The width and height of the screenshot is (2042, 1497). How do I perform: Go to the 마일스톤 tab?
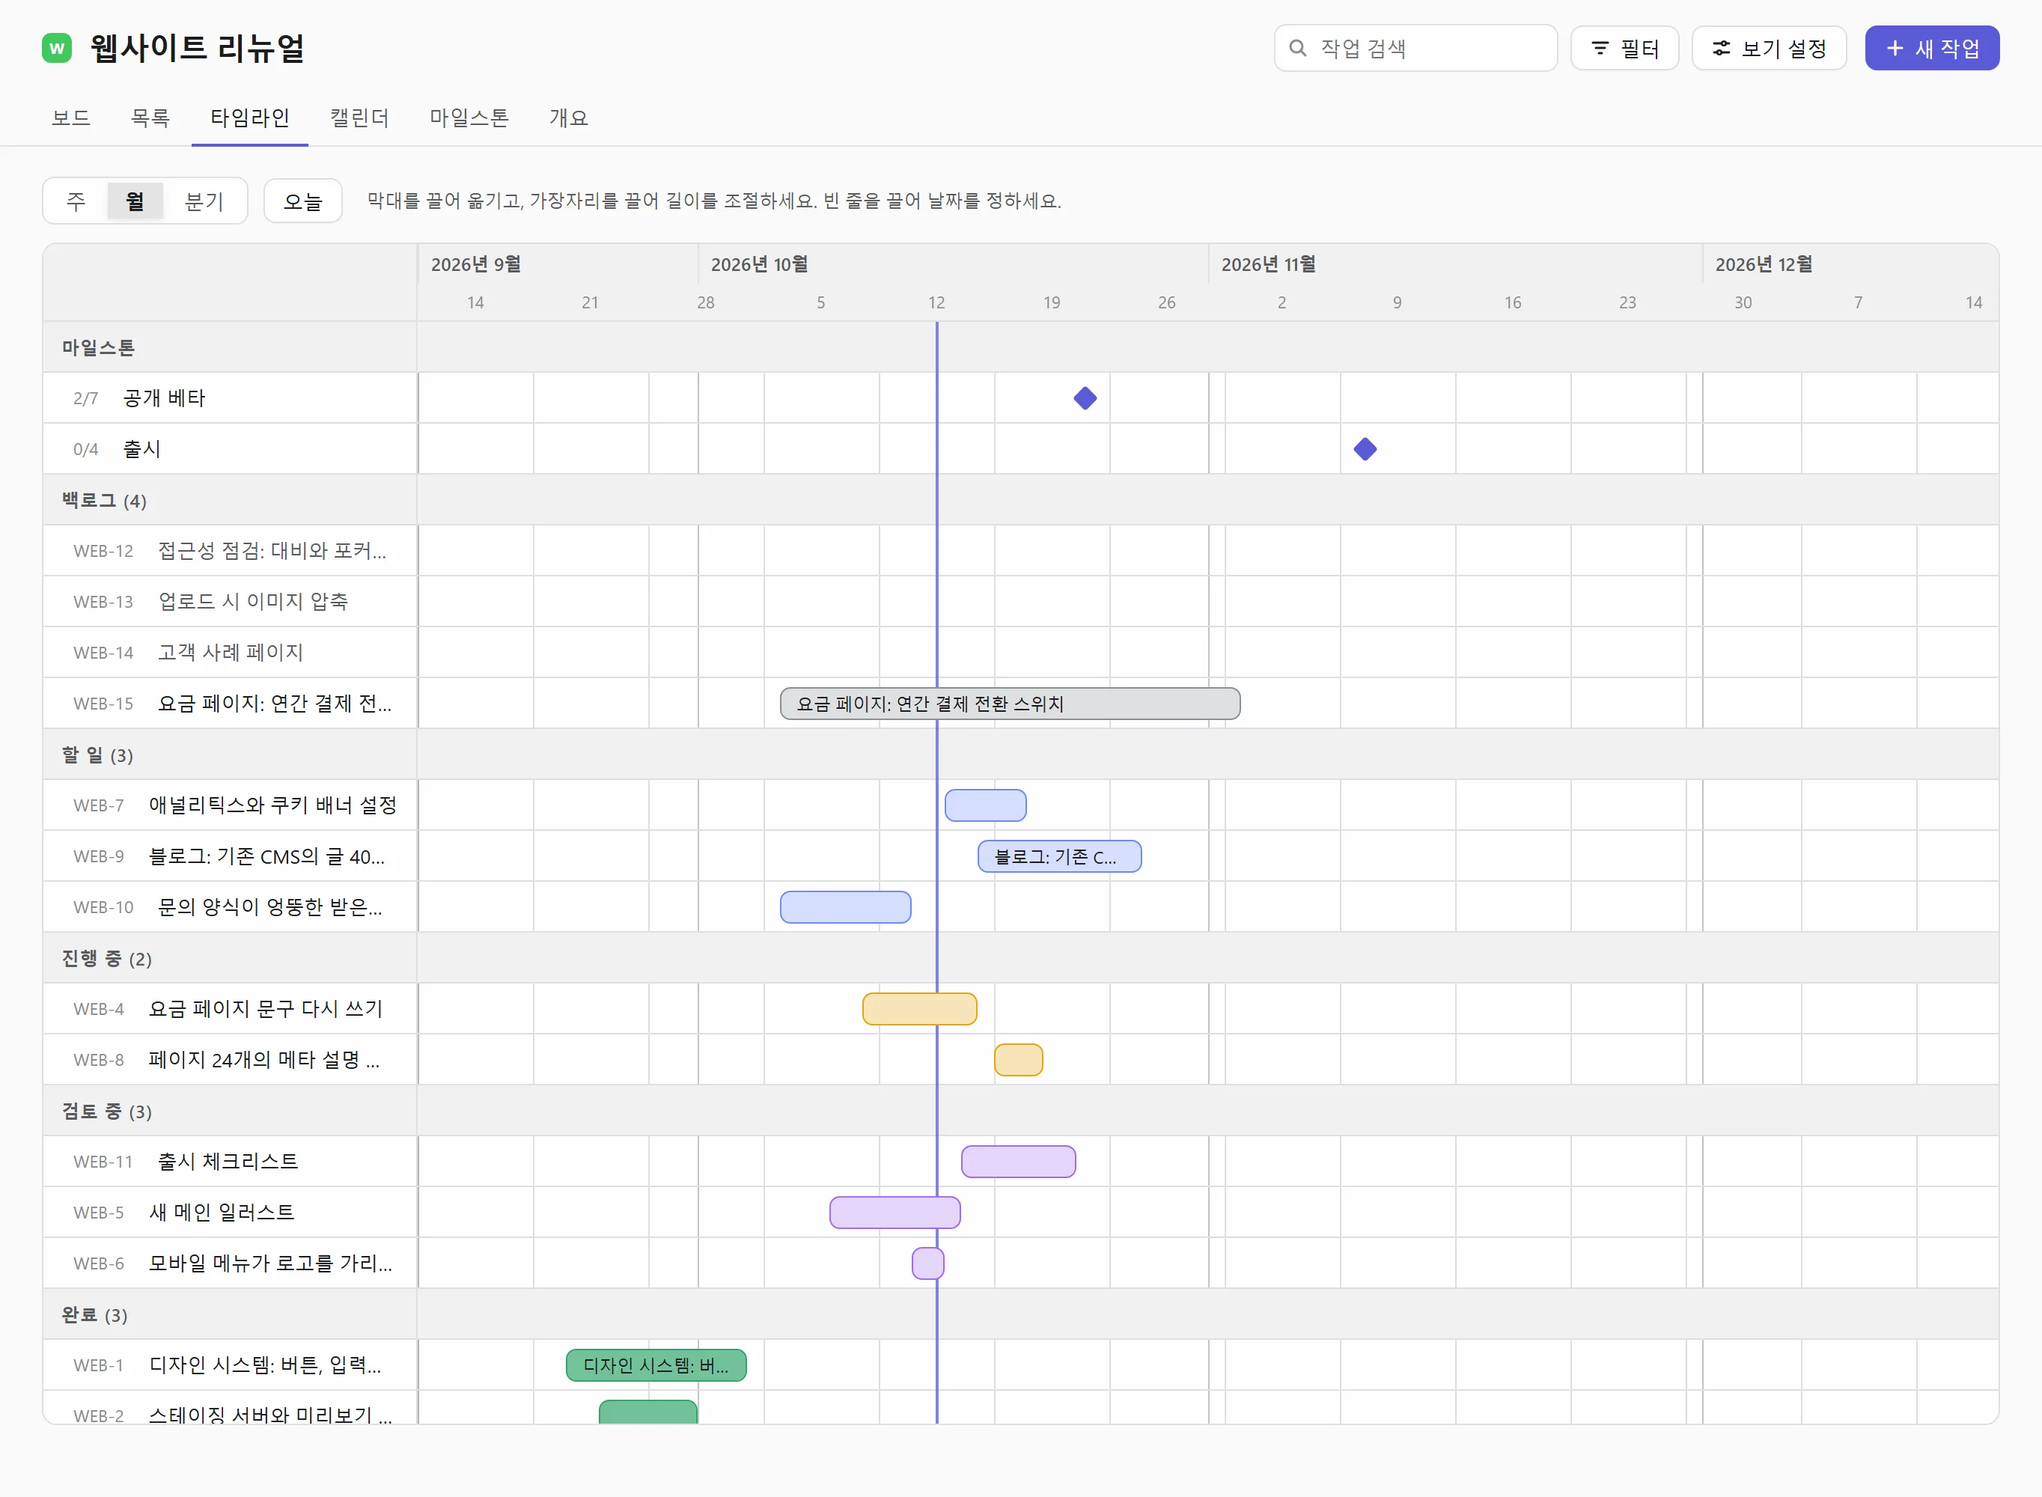pyautogui.click(x=469, y=118)
